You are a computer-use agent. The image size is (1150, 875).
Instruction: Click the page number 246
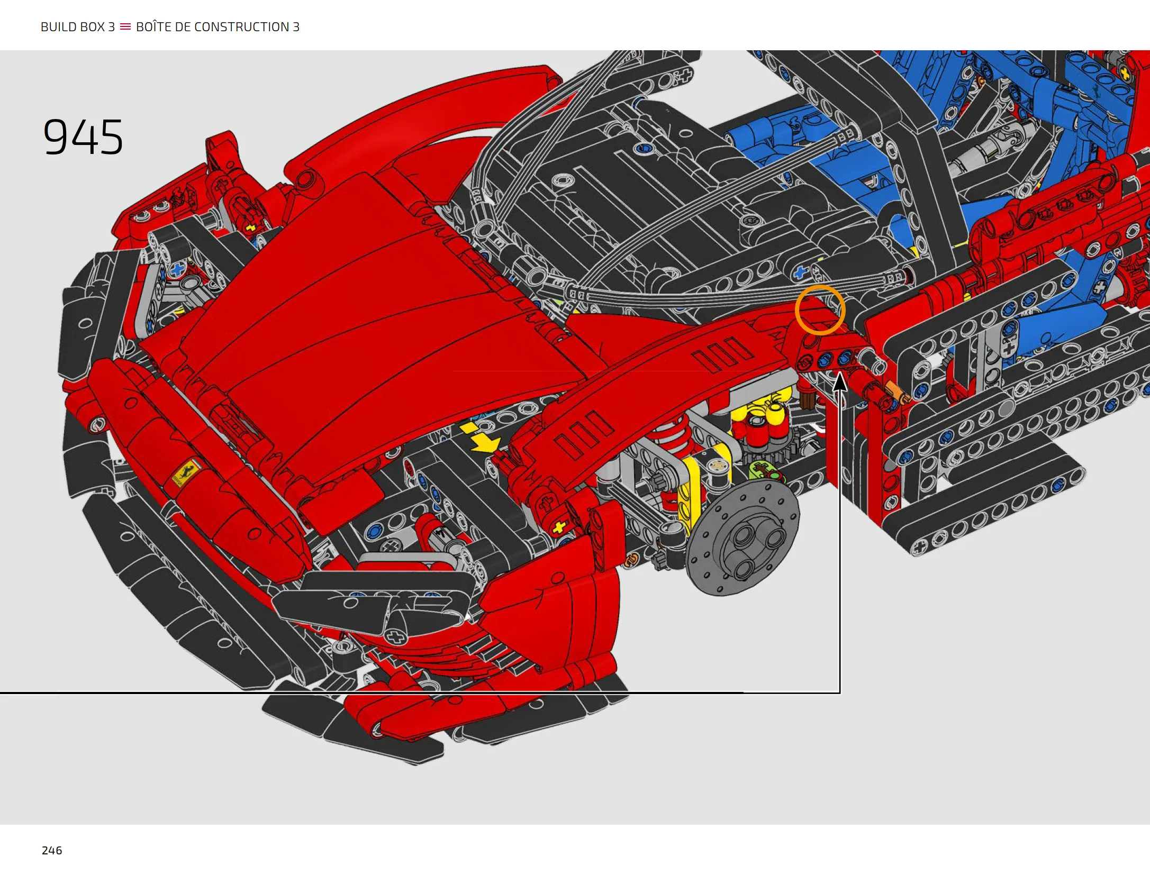[x=52, y=850]
